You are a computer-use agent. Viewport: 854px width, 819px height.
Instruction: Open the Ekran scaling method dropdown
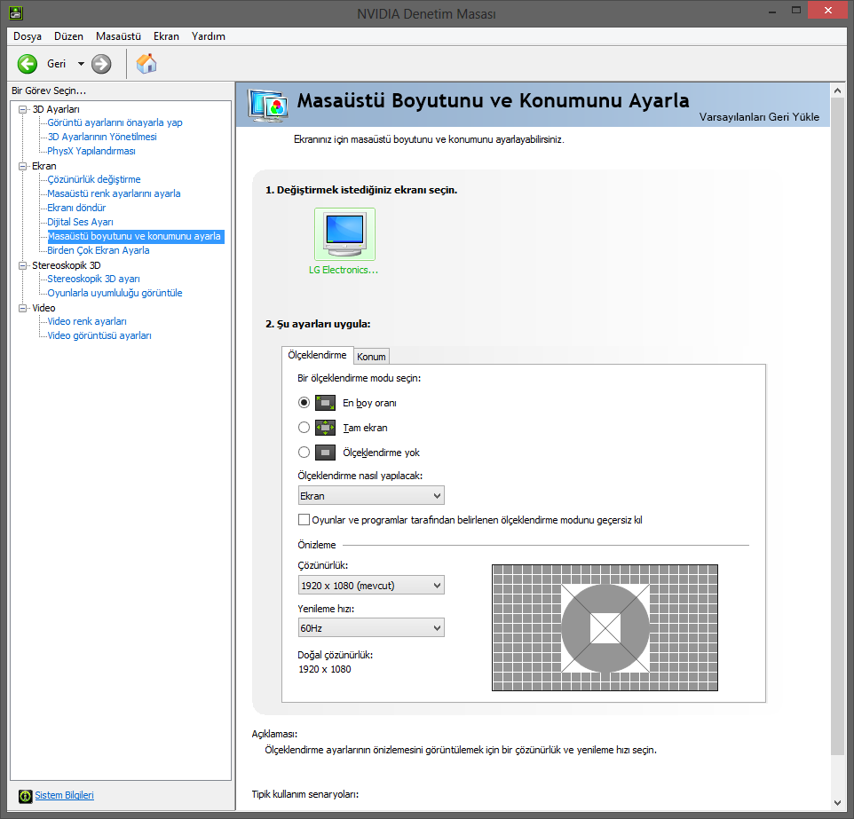(371, 495)
